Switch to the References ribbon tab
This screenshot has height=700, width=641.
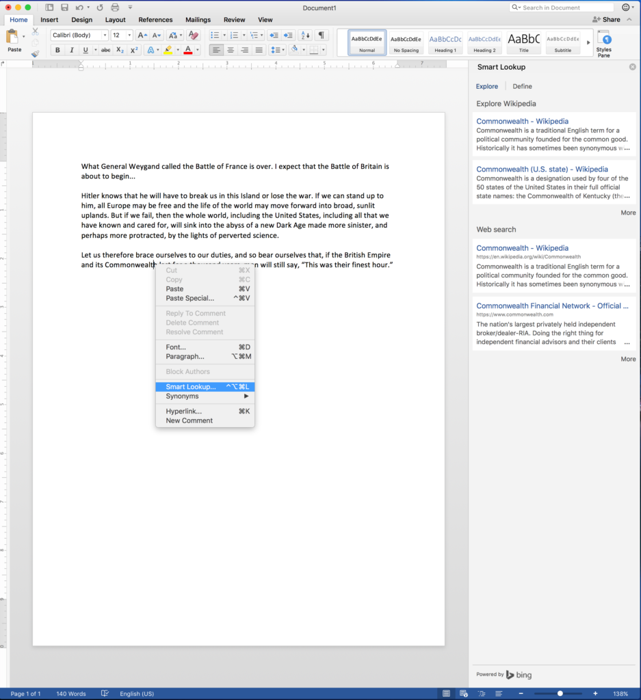click(155, 20)
